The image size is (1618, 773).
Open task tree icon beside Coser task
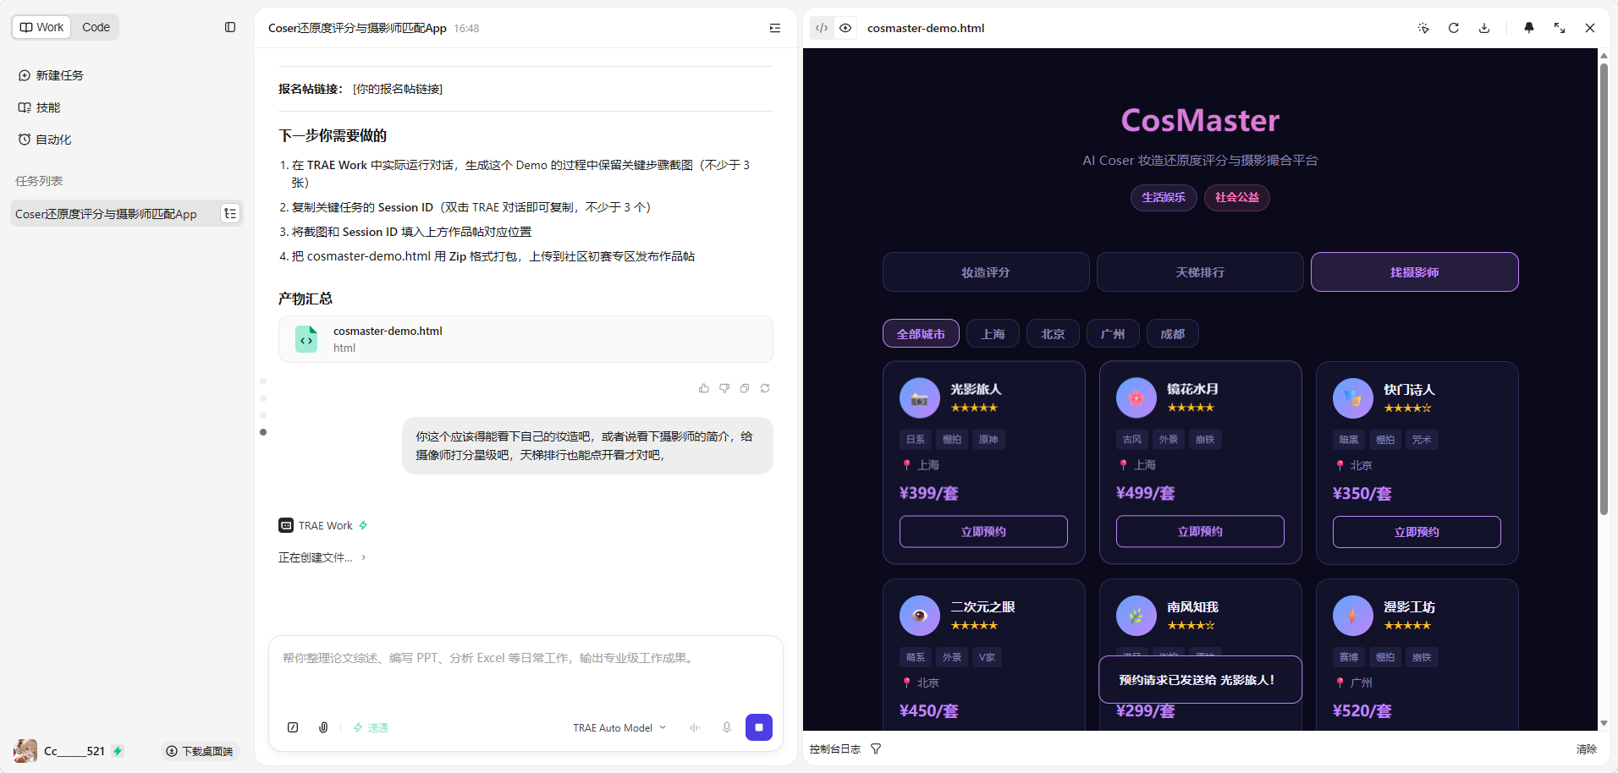click(230, 213)
